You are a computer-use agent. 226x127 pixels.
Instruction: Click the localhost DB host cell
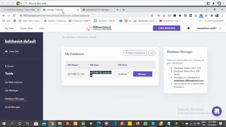coord(123,74)
